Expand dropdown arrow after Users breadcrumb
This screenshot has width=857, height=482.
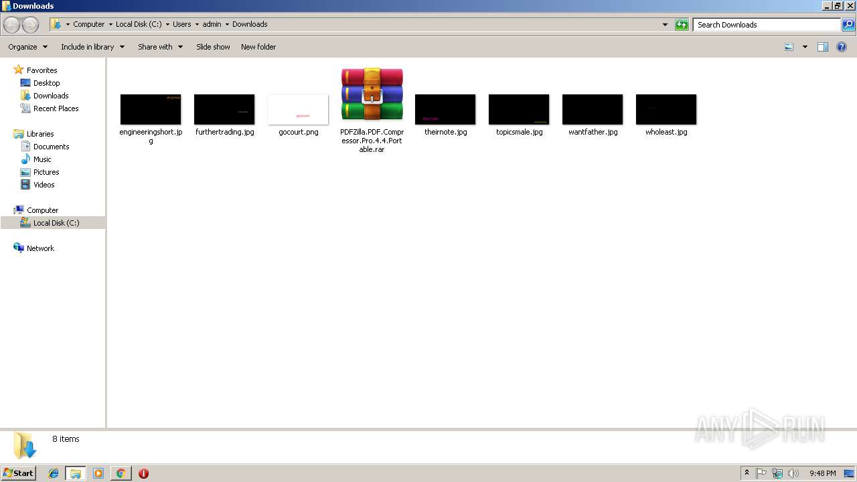(197, 24)
